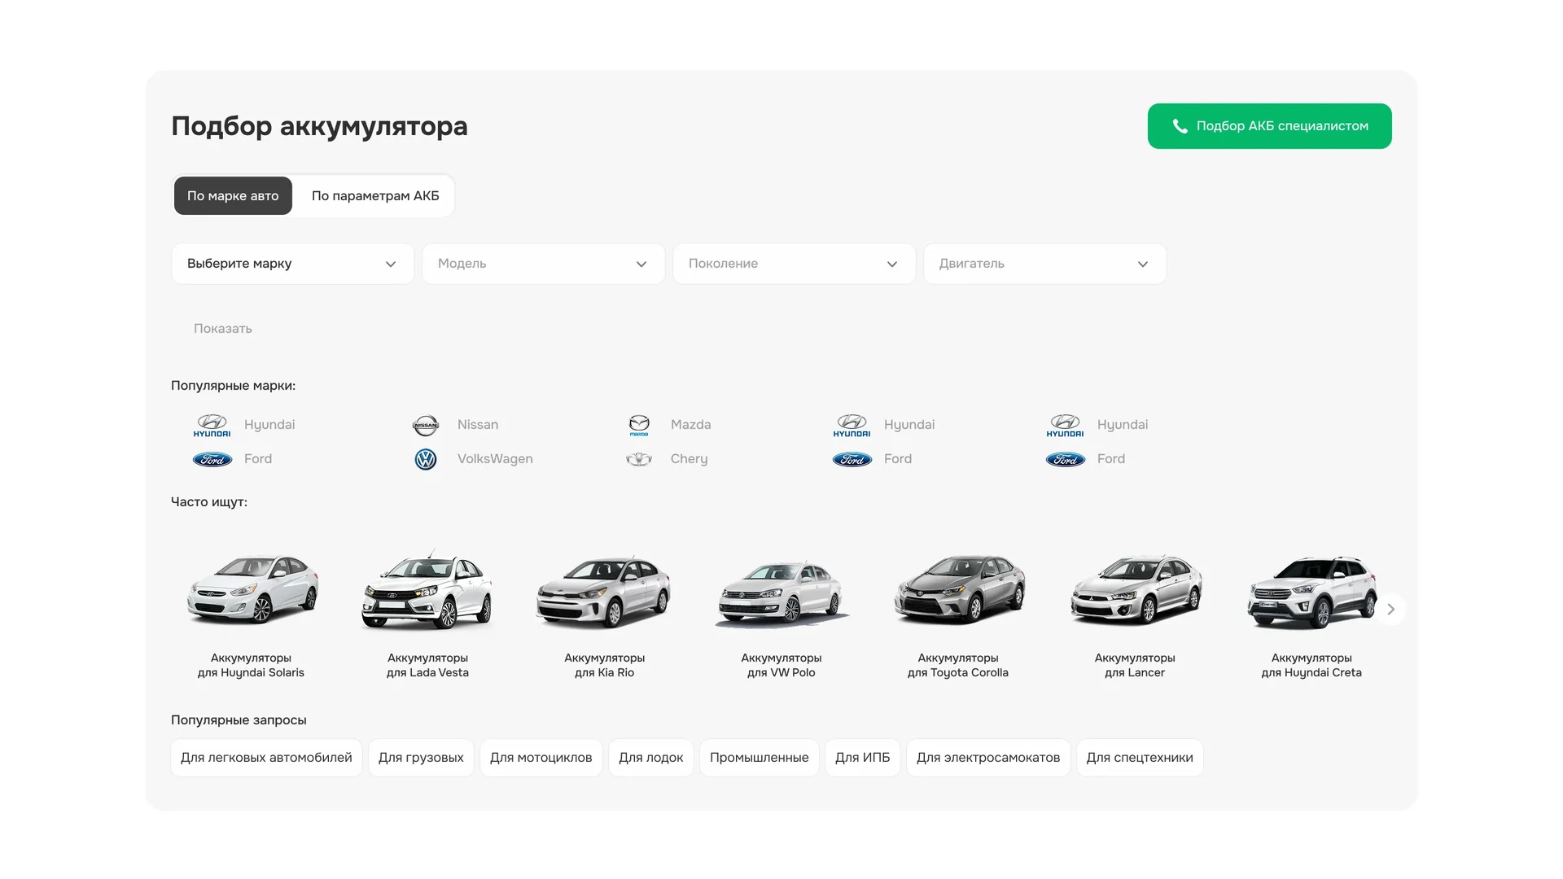
Task: Choose the Для электросамокатов chip
Action: point(988,758)
